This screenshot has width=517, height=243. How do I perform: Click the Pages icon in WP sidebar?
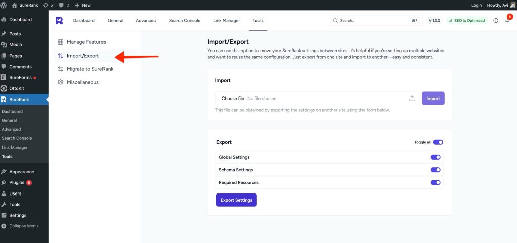4,56
